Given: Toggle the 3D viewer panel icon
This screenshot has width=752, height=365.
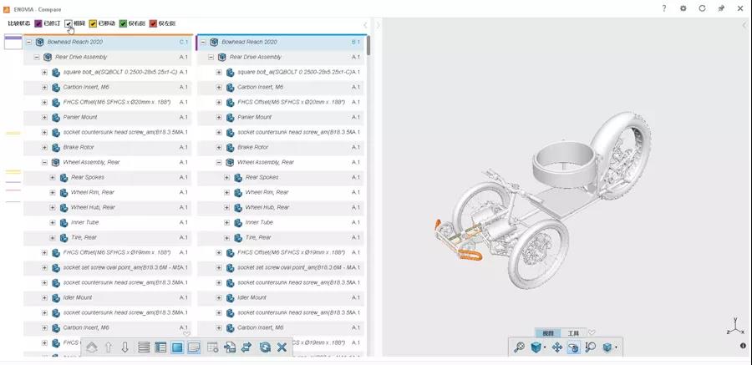Looking at the screenshot, I should pyautogui.click(x=177, y=347).
